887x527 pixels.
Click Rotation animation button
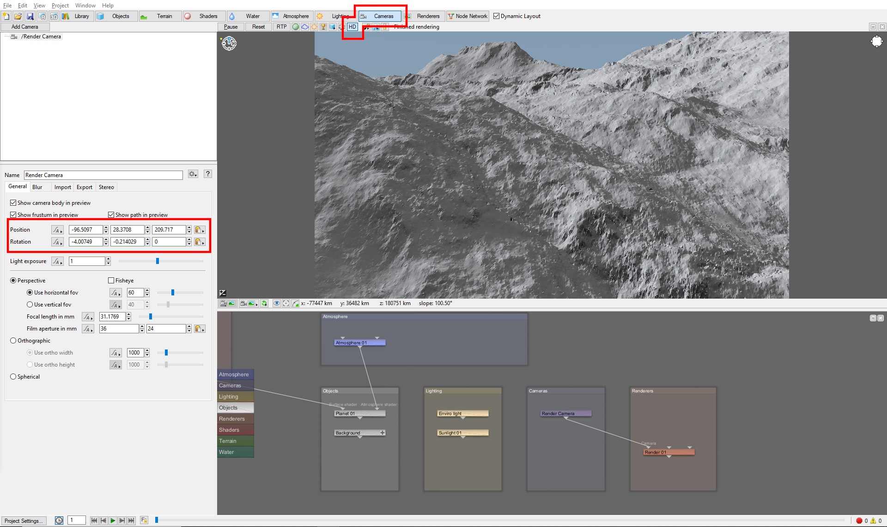coord(58,242)
